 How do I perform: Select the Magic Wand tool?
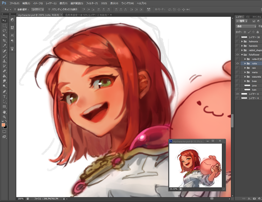click(4, 36)
